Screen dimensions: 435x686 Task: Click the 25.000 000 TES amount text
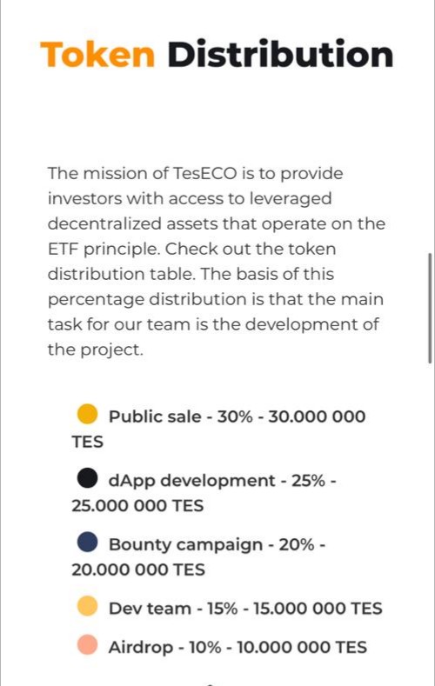pos(137,506)
